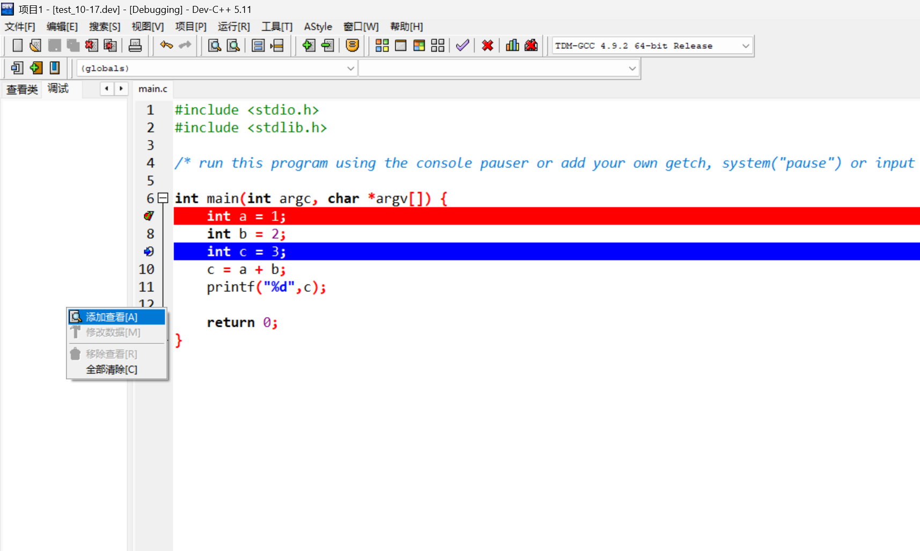The image size is (920, 551).
Task: Switch to the 查看类 tab
Action: tap(22, 89)
